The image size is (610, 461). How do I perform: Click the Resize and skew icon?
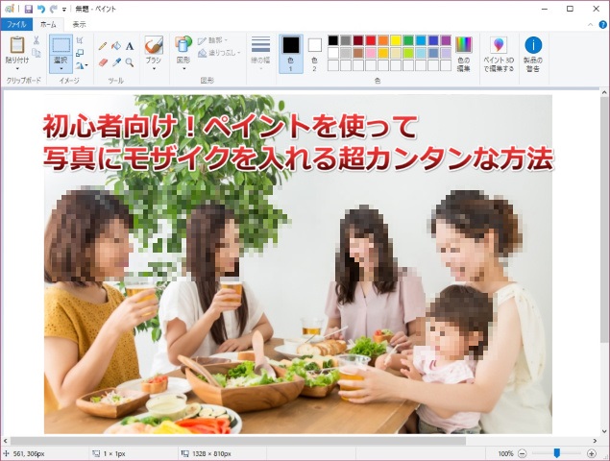coord(80,53)
